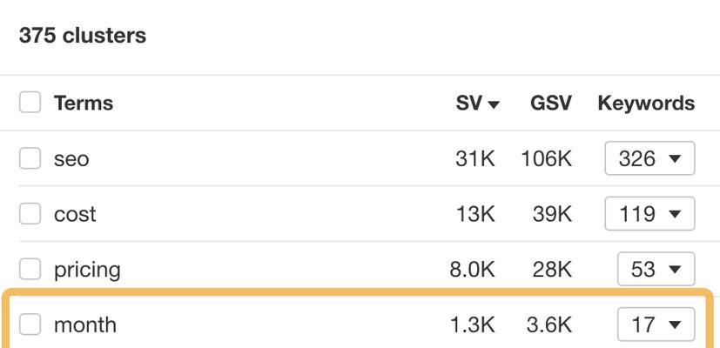720x348 pixels.
Task: Expand the 326 keywords dropdown for seo
Action: pos(649,158)
